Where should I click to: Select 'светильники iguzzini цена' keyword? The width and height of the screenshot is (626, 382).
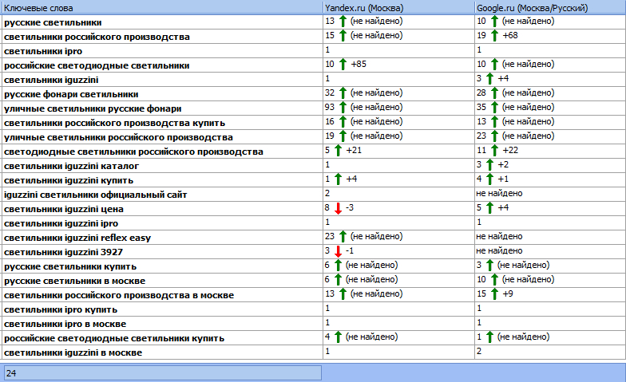(x=64, y=209)
